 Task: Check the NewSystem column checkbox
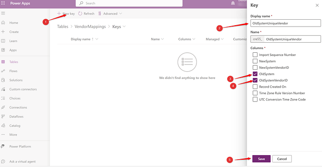point(255,61)
